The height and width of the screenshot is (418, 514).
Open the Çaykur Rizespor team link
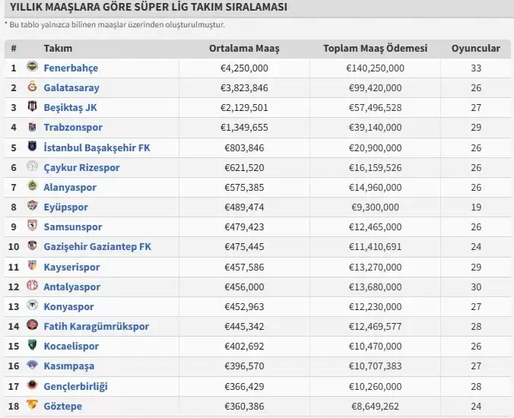[x=81, y=167]
